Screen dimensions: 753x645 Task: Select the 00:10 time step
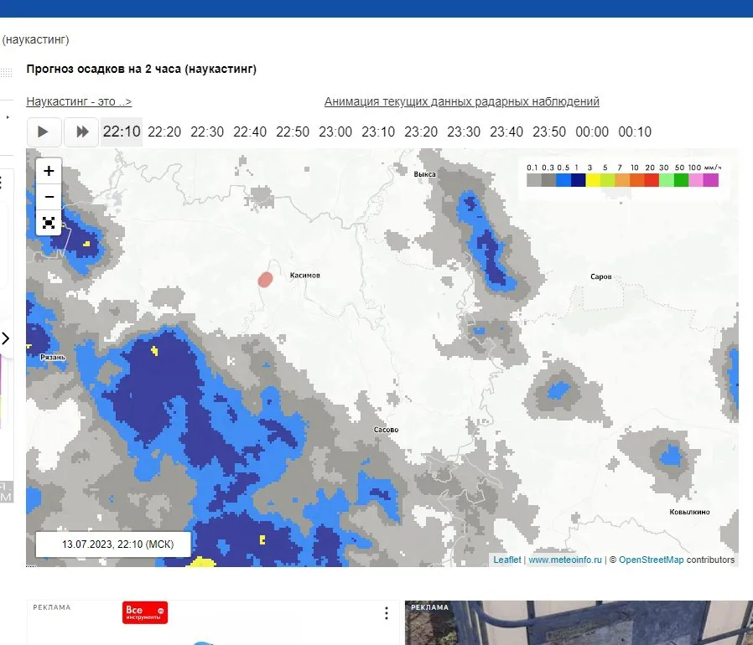(635, 132)
